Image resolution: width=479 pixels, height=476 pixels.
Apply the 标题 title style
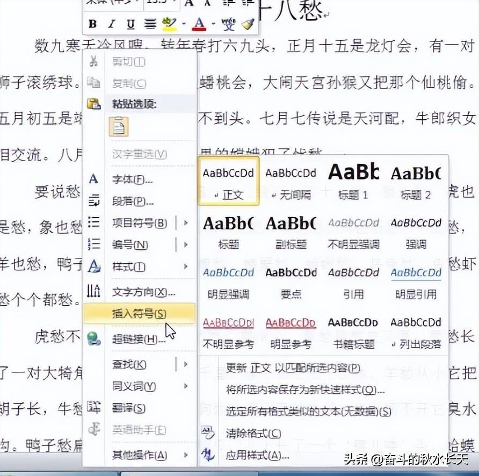coord(229,232)
